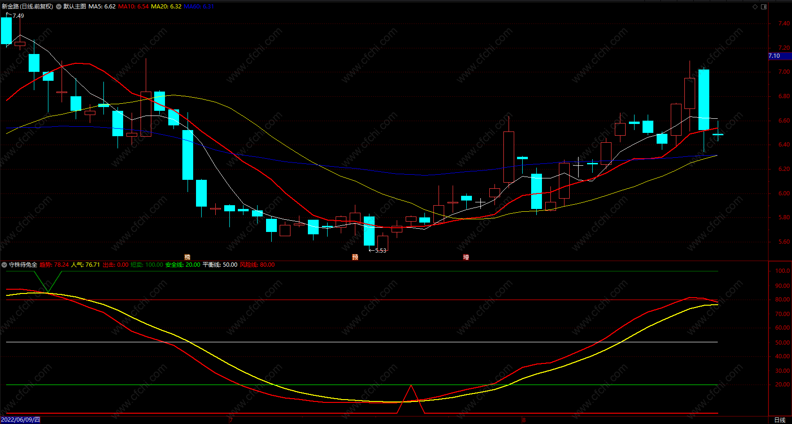Click the 增 marker icon below the chart
Screen dimensions: 792x424
(466, 257)
